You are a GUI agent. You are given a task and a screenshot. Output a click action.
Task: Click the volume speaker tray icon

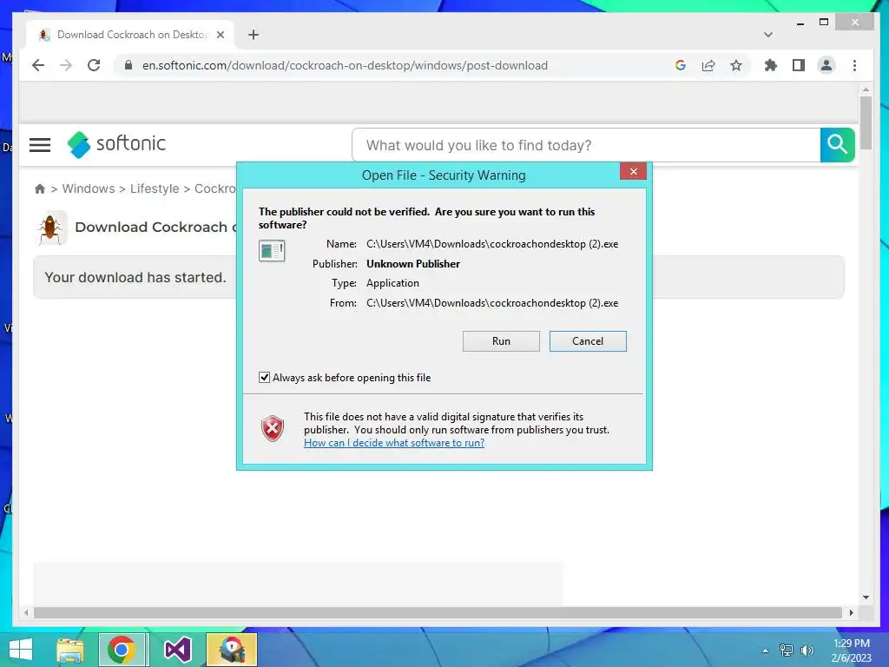[807, 650]
